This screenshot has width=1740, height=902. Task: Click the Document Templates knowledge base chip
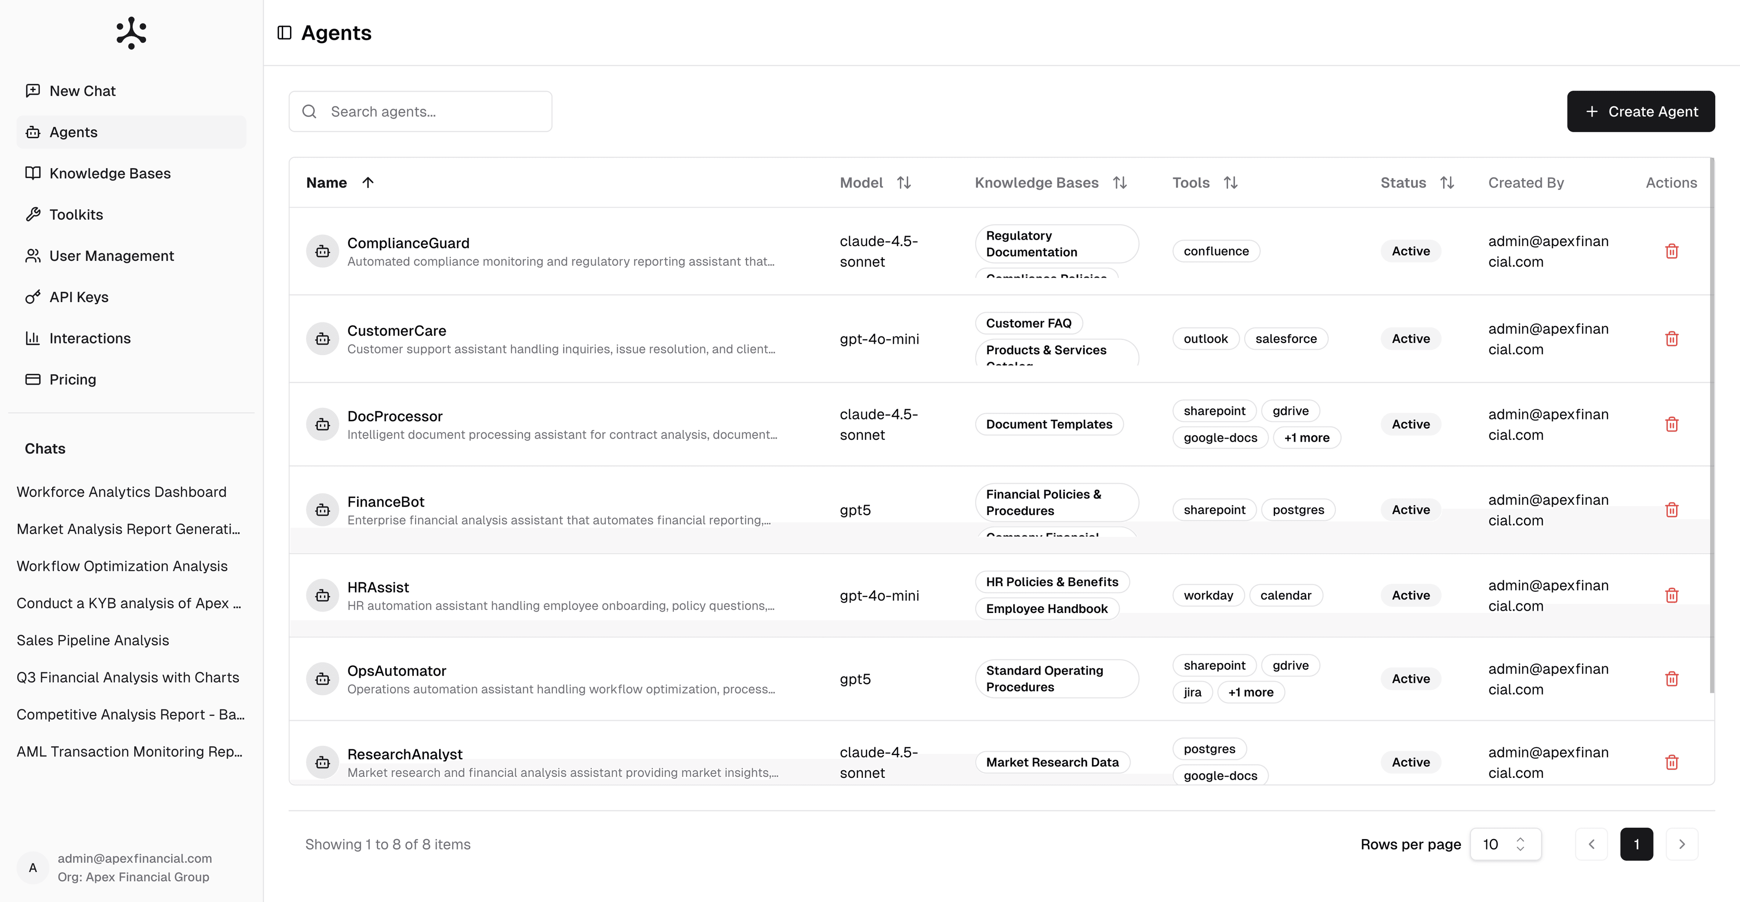click(x=1049, y=424)
